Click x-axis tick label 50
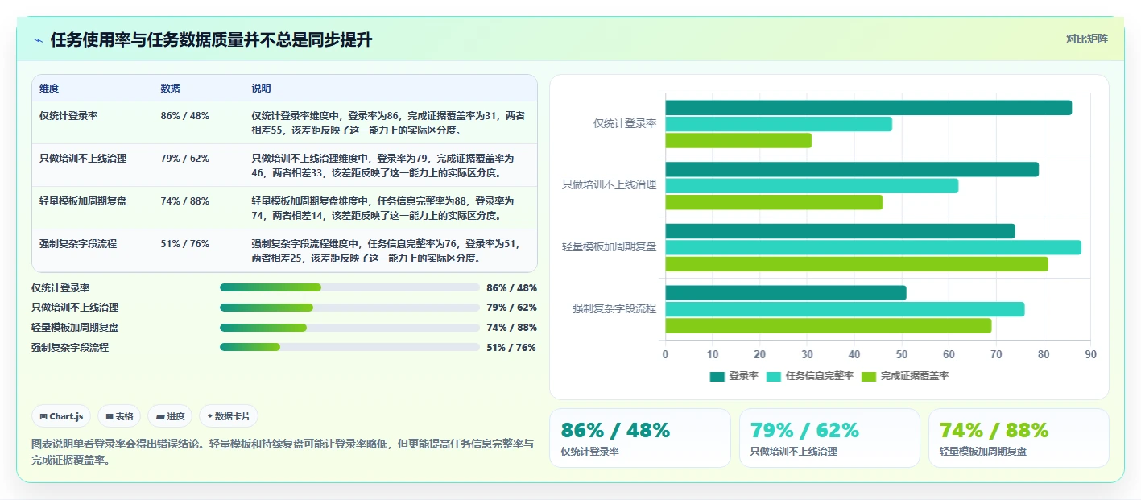 902,354
